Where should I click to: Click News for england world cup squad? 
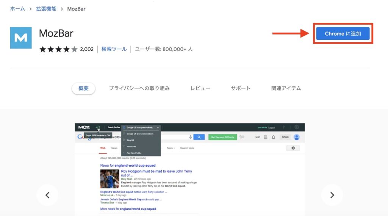pos(128,166)
